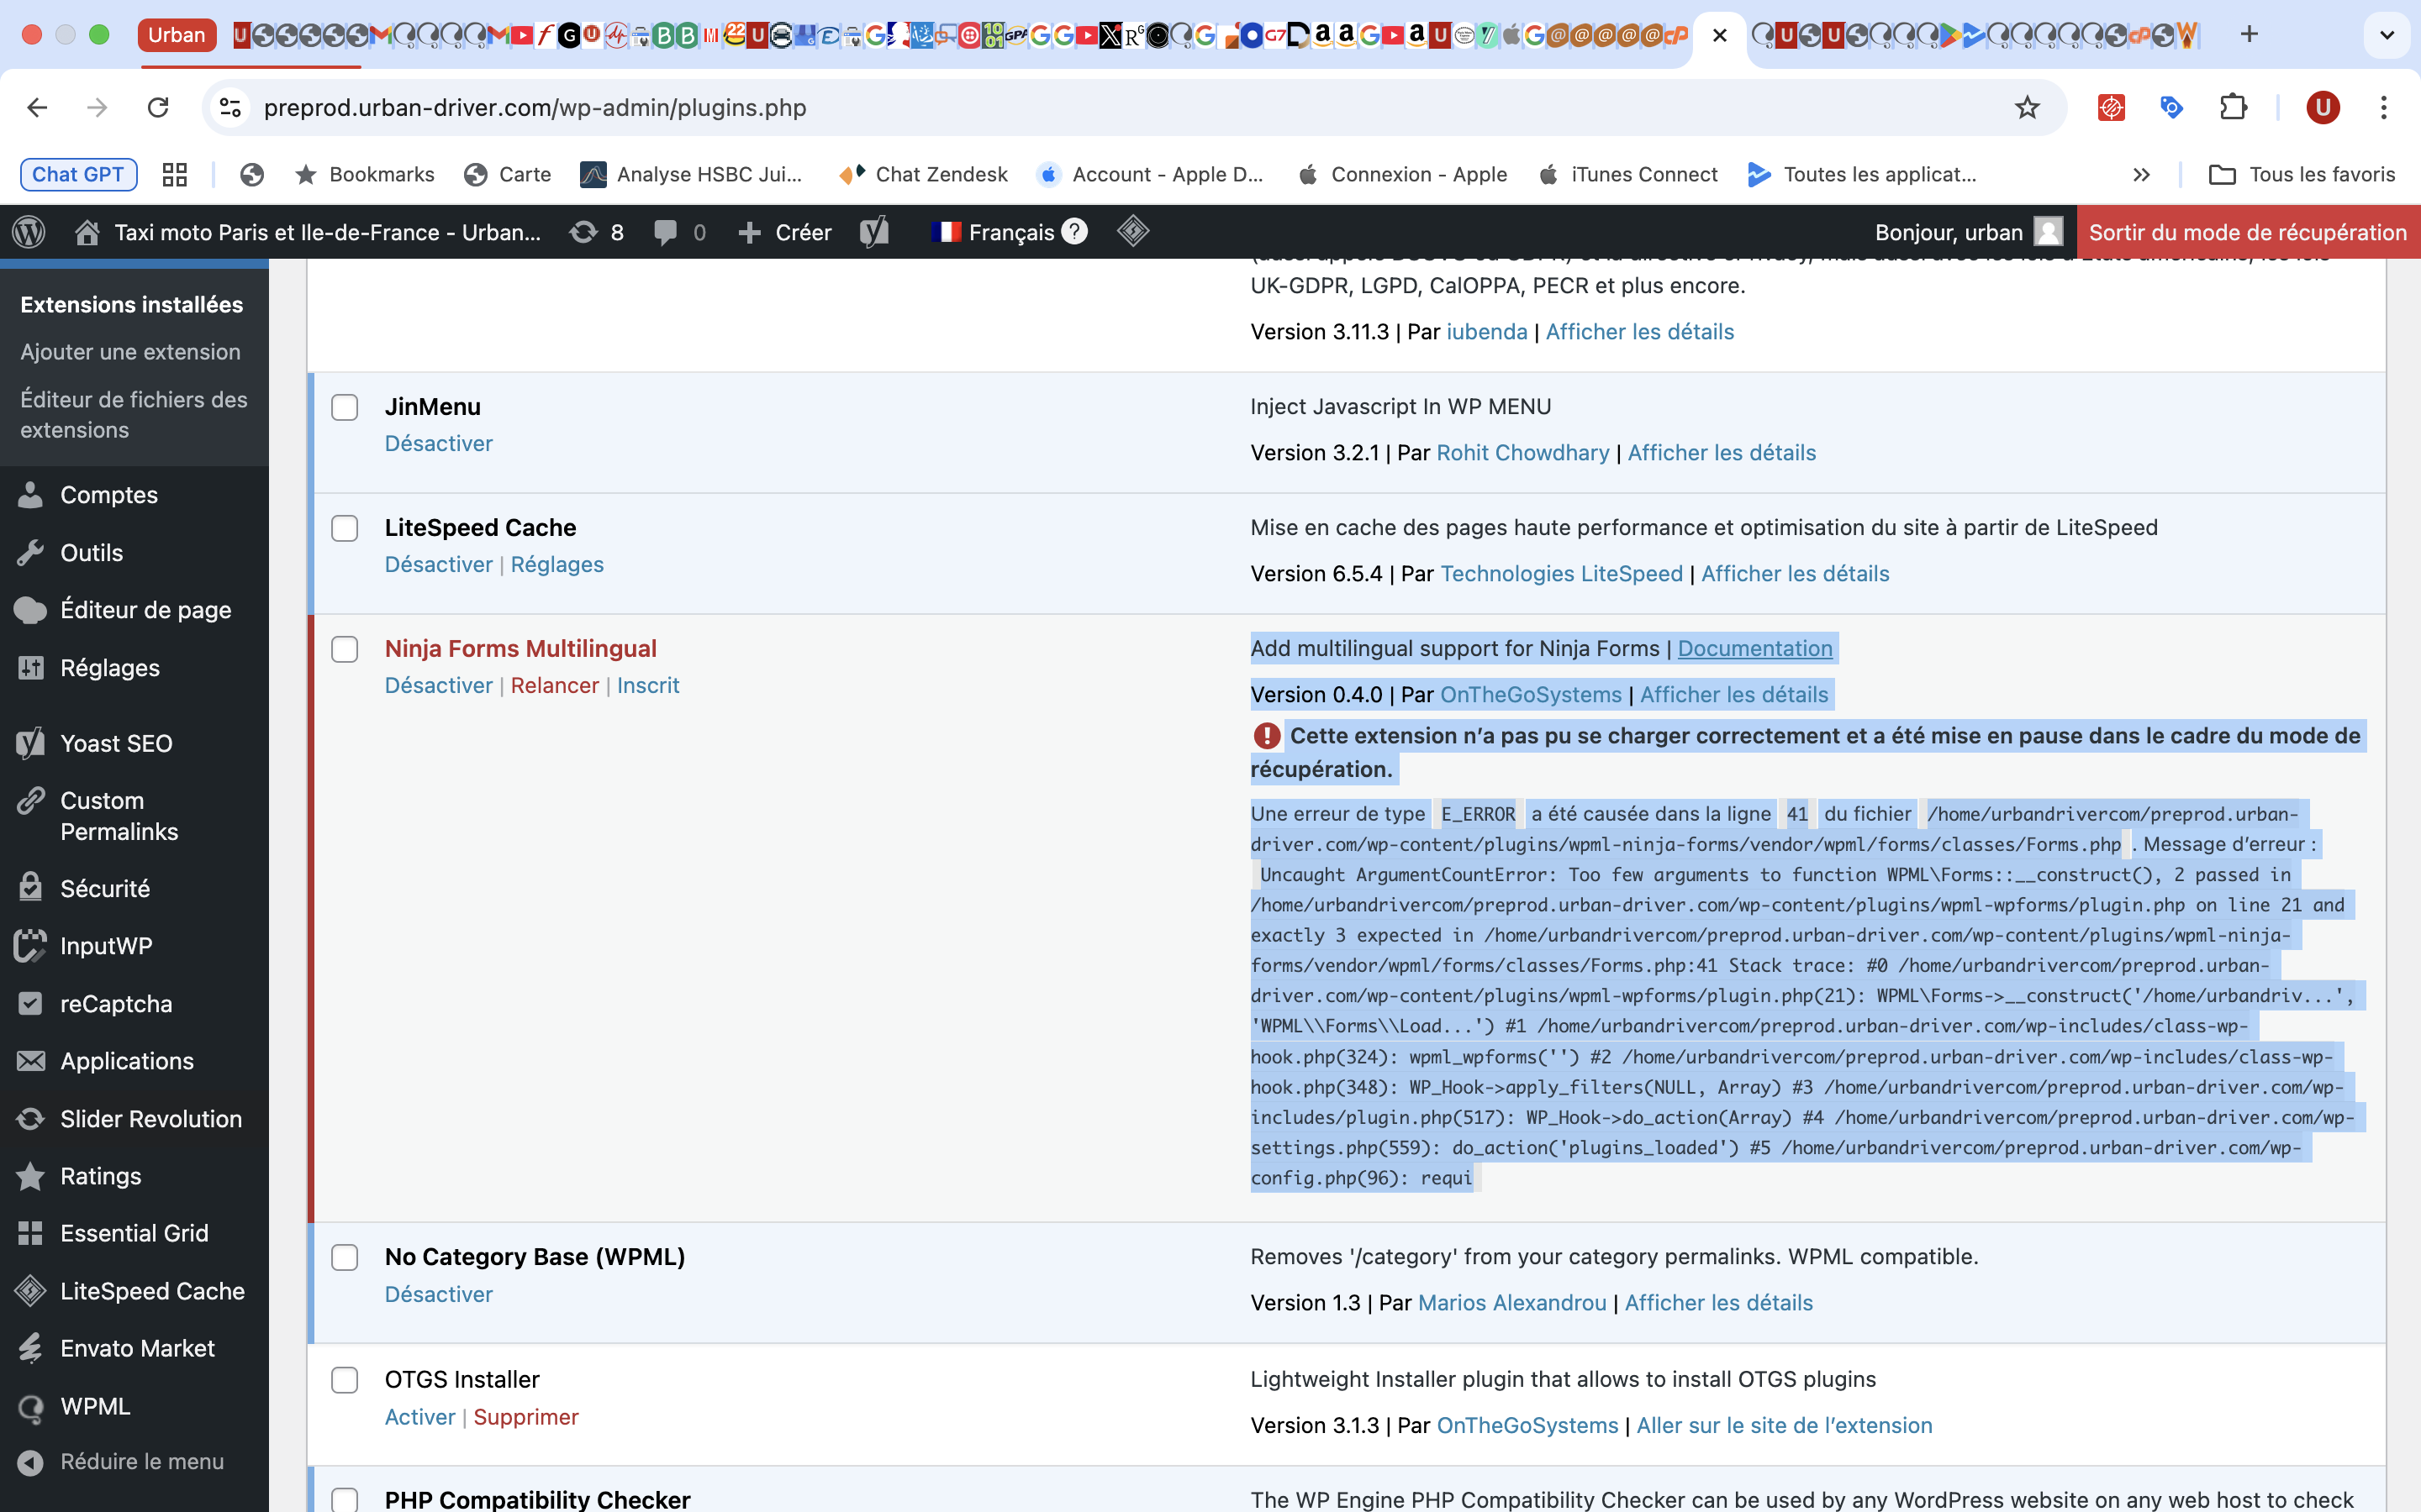Check the No Category Base (WPML) checkbox
The height and width of the screenshot is (1512, 2421).
click(345, 1257)
